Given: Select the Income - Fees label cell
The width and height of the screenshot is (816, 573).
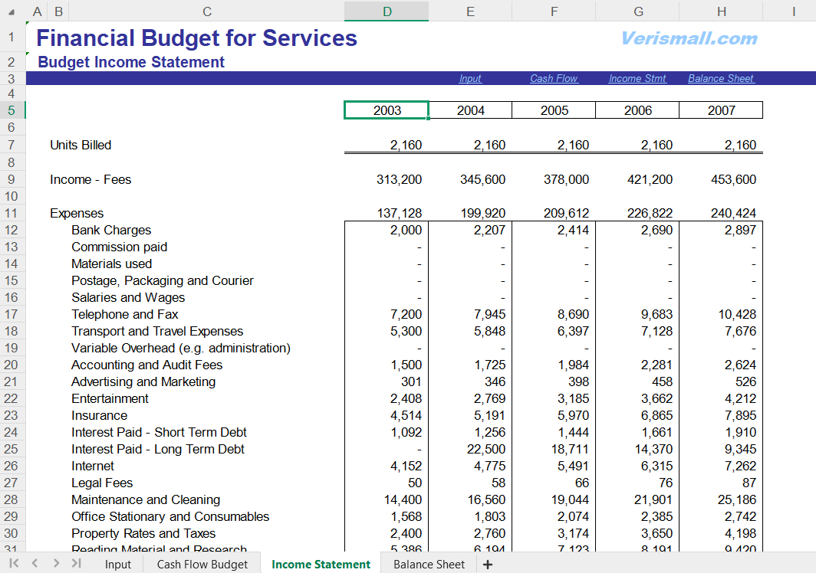Looking at the screenshot, I should [90, 179].
